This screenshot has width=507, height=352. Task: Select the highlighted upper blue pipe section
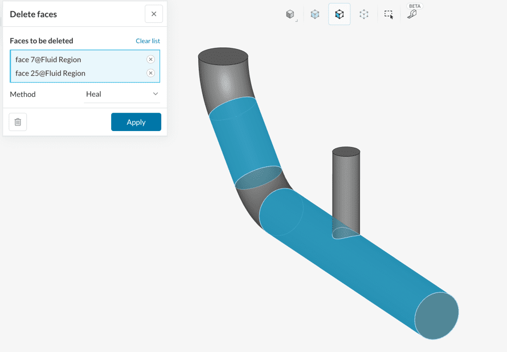pyautogui.click(x=244, y=140)
